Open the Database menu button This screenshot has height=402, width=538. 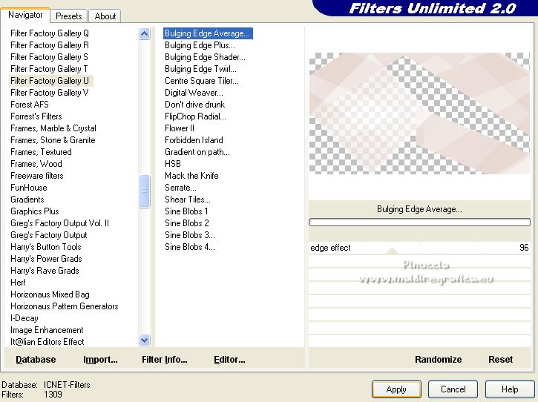pos(36,360)
